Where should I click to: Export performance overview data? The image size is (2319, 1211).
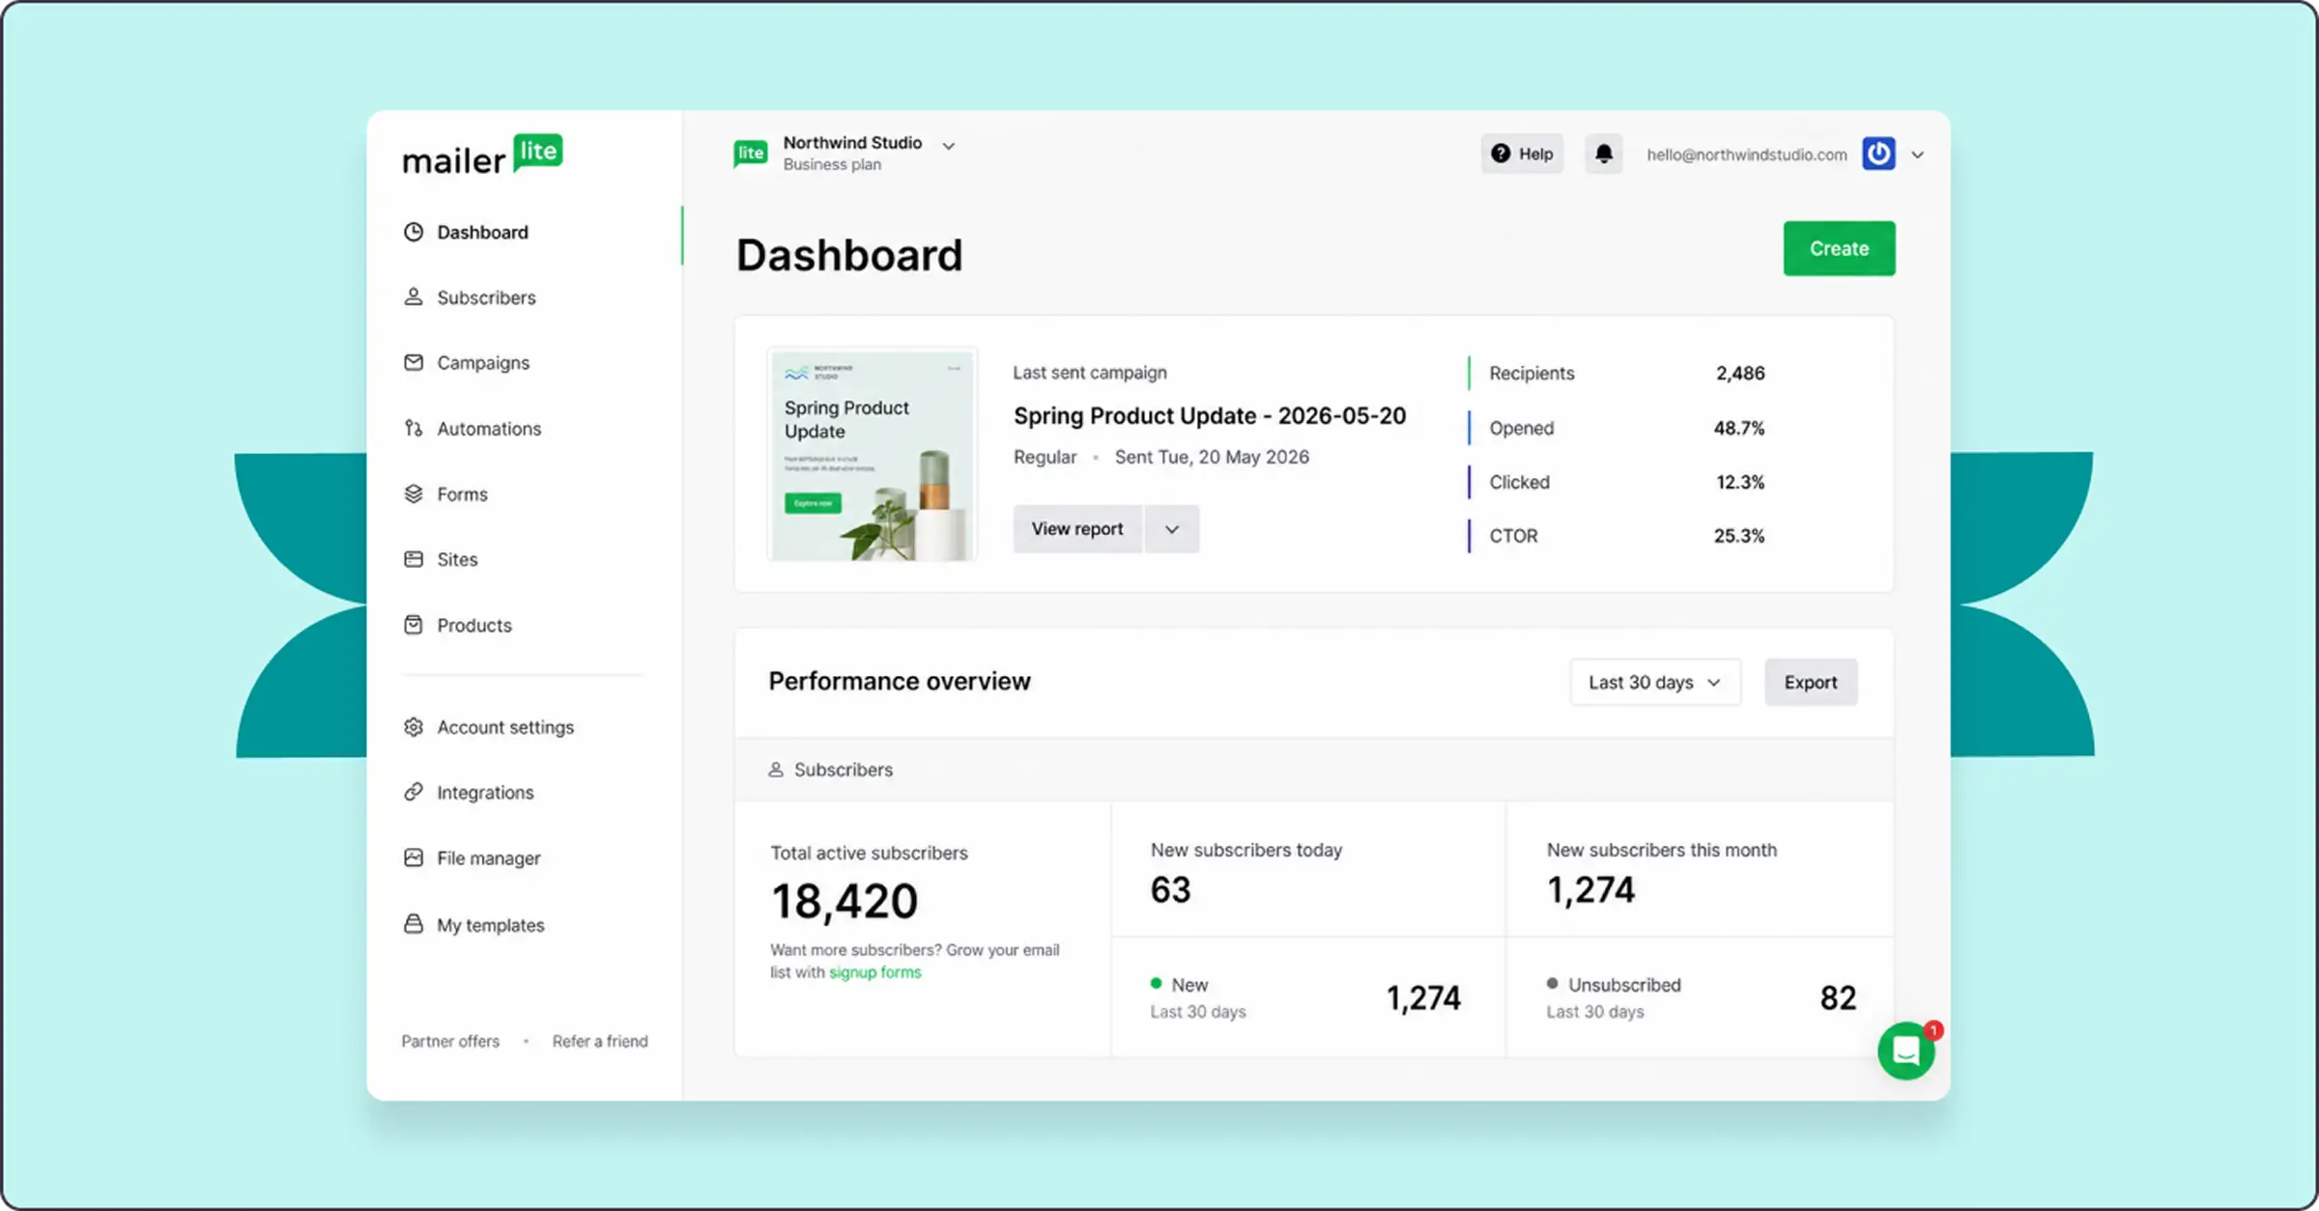[x=1811, y=682]
